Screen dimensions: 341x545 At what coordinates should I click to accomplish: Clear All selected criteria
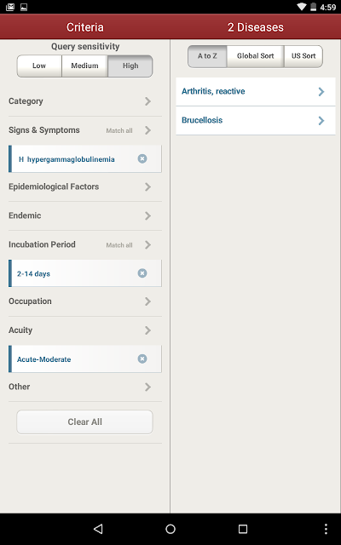[84, 422]
